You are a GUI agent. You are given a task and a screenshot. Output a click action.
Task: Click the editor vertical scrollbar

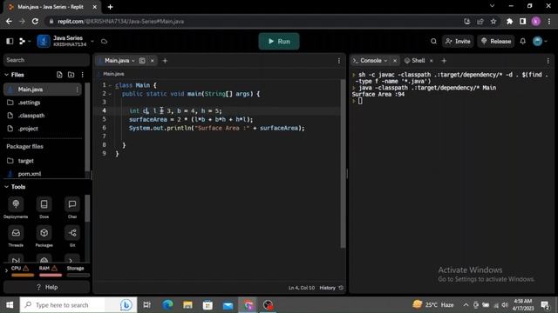(x=343, y=163)
